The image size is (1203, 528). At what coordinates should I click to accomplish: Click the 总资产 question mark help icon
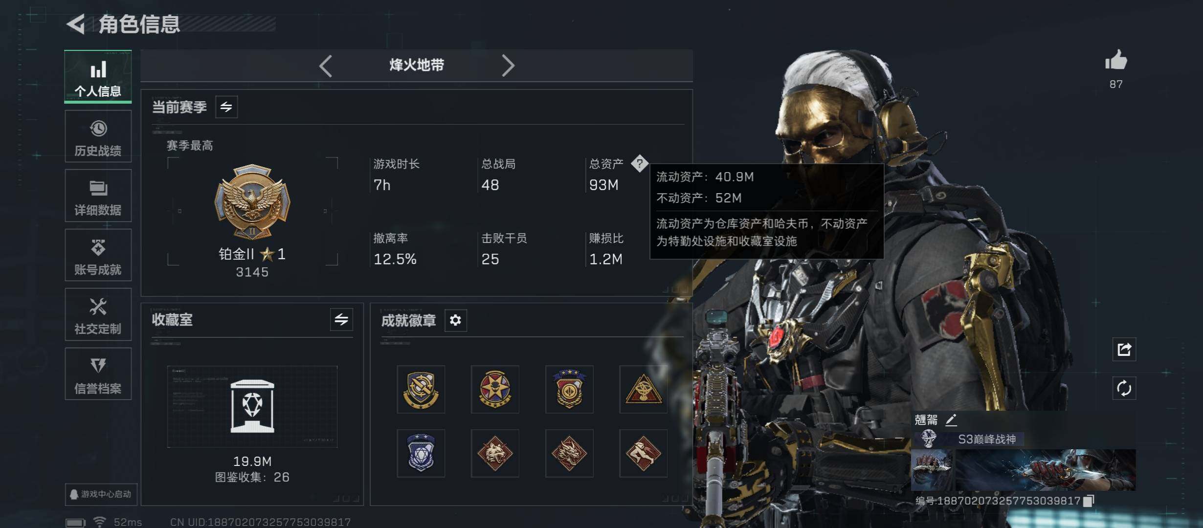[640, 163]
